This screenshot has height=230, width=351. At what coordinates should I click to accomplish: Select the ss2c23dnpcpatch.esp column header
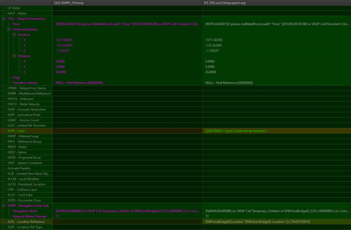click(x=277, y=3)
